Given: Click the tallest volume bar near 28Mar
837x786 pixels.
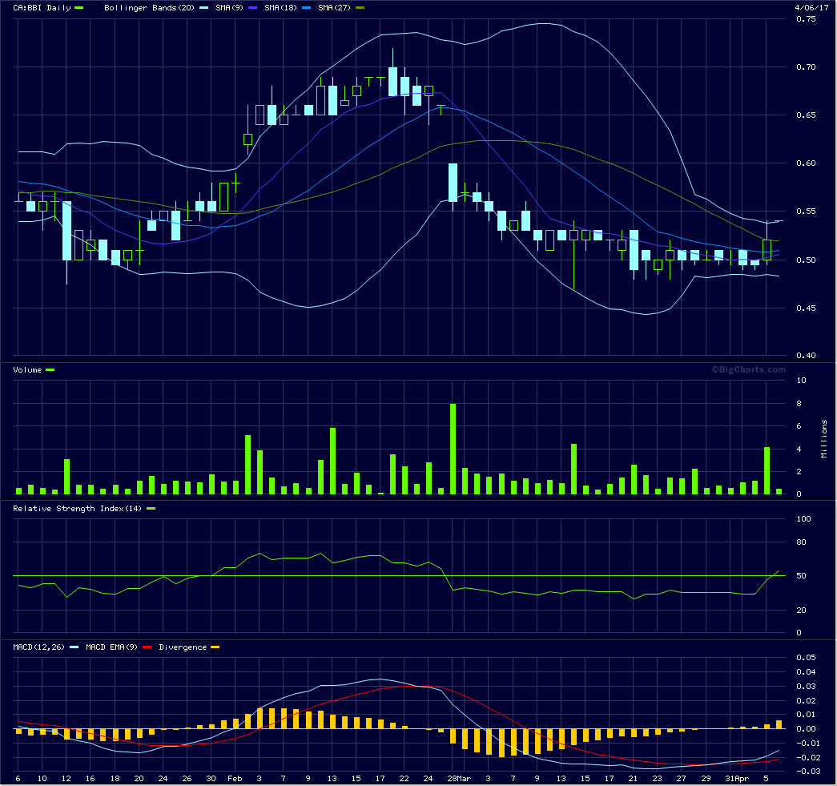Looking at the screenshot, I should click(453, 449).
